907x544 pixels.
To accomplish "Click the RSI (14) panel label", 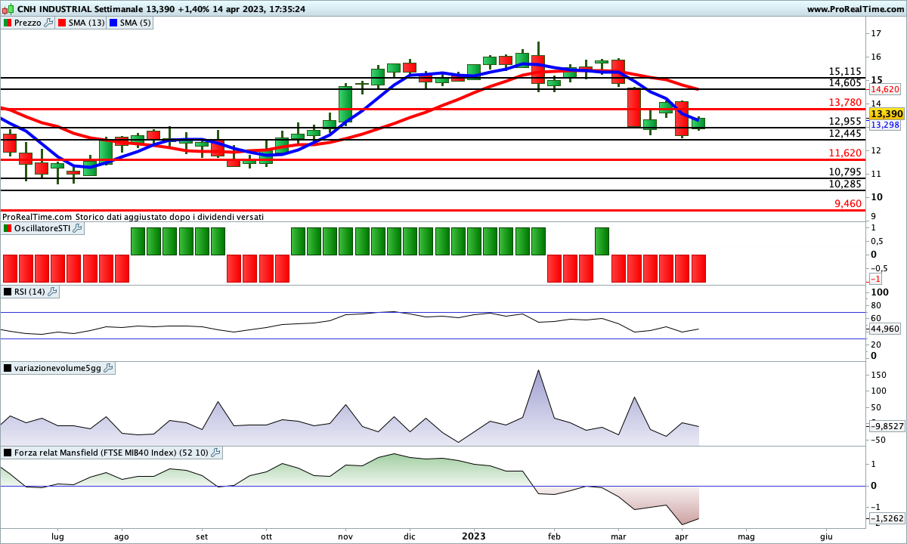I will pos(29,292).
